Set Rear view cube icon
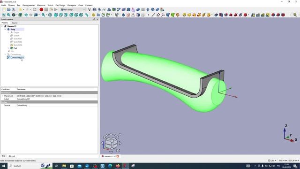This screenshot has width=300, height=169. 71,15
